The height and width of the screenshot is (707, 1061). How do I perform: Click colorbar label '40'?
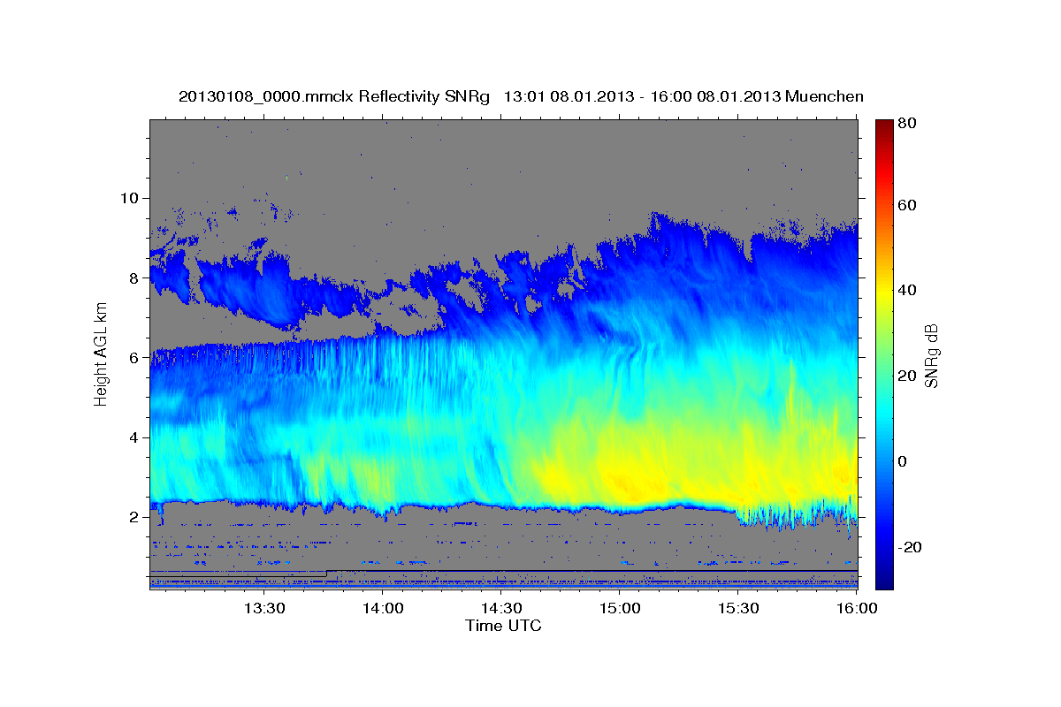906,291
